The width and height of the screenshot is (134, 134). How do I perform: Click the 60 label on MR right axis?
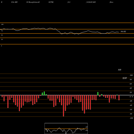coord(131,84)
